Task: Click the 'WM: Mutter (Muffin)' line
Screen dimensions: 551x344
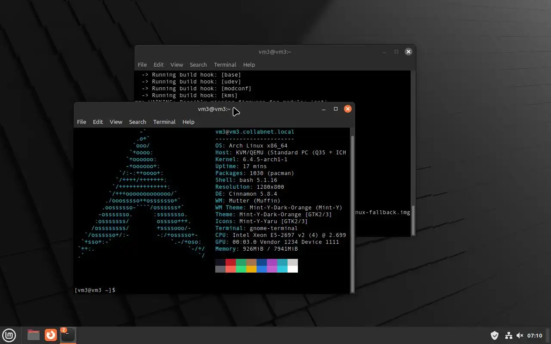Action: click(248, 201)
